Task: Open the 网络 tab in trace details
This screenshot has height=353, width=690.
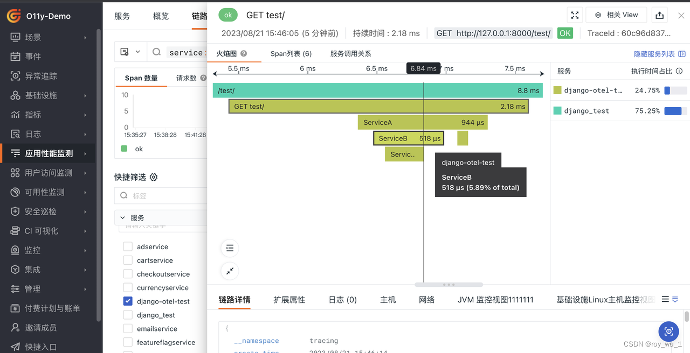Action: [426, 300]
